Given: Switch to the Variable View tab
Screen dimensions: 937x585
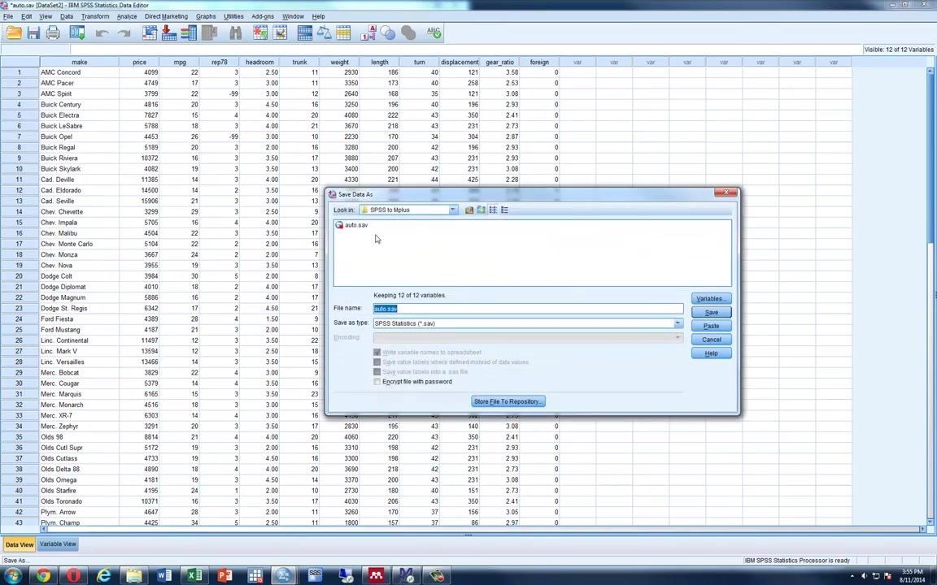Looking at the screenshot, I should coord(58,544).
